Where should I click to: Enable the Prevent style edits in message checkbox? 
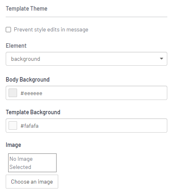[8, 30]
